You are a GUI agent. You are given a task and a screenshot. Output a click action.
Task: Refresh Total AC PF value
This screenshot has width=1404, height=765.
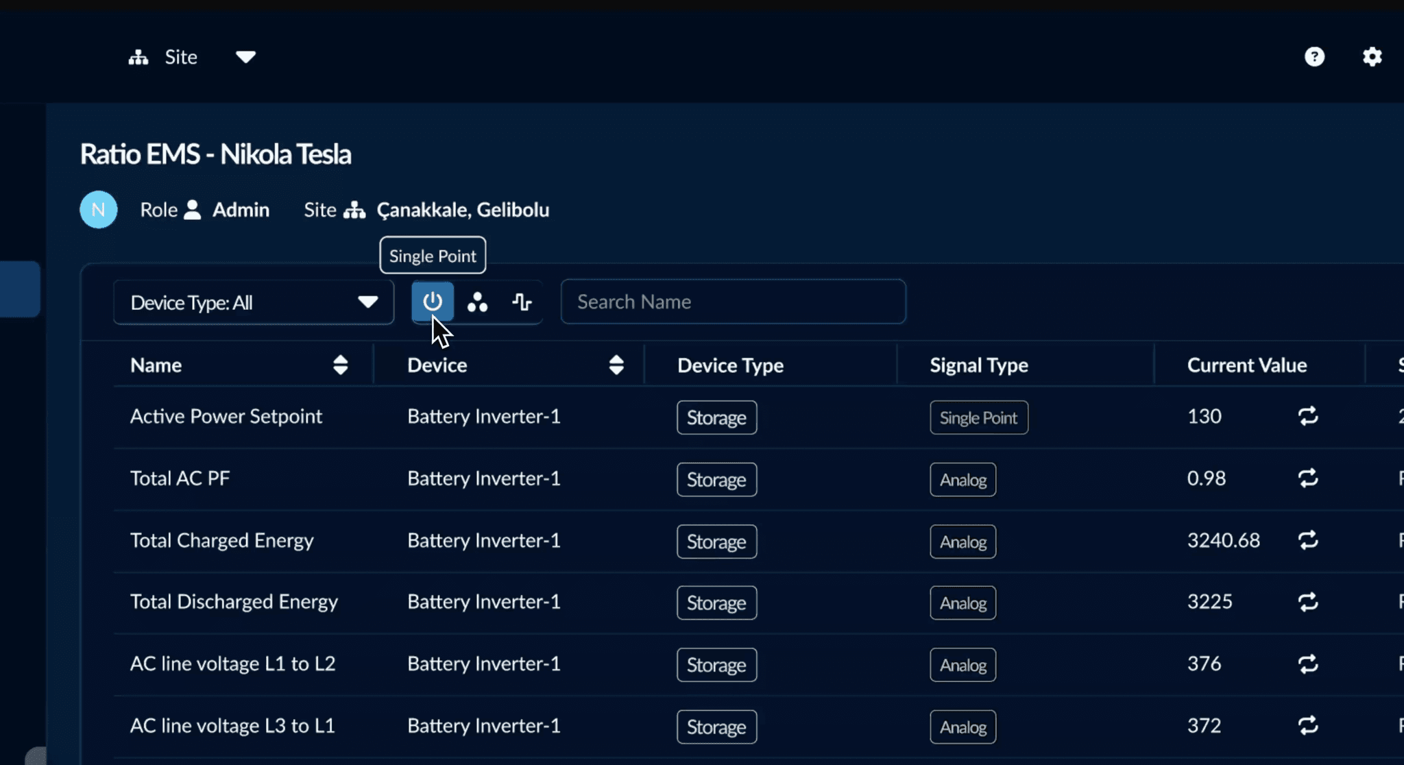pyautogui.click(x=1308, y=478)
